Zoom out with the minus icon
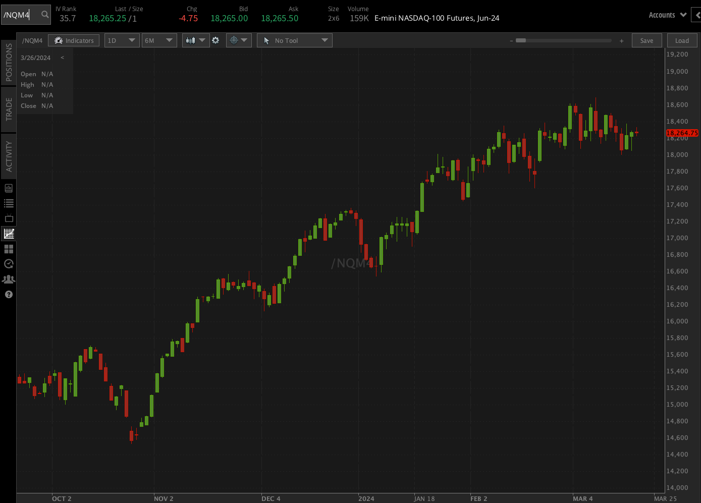Screen dimensions: 701x503 tap(511, 41)
